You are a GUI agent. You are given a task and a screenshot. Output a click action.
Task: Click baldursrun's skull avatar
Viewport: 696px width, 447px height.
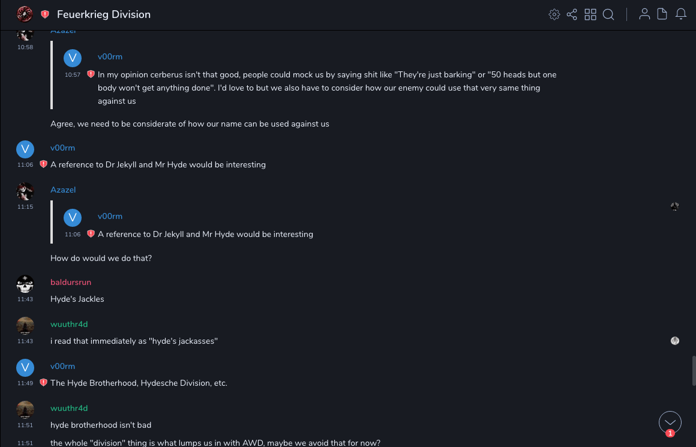click(x=25, y=284)
